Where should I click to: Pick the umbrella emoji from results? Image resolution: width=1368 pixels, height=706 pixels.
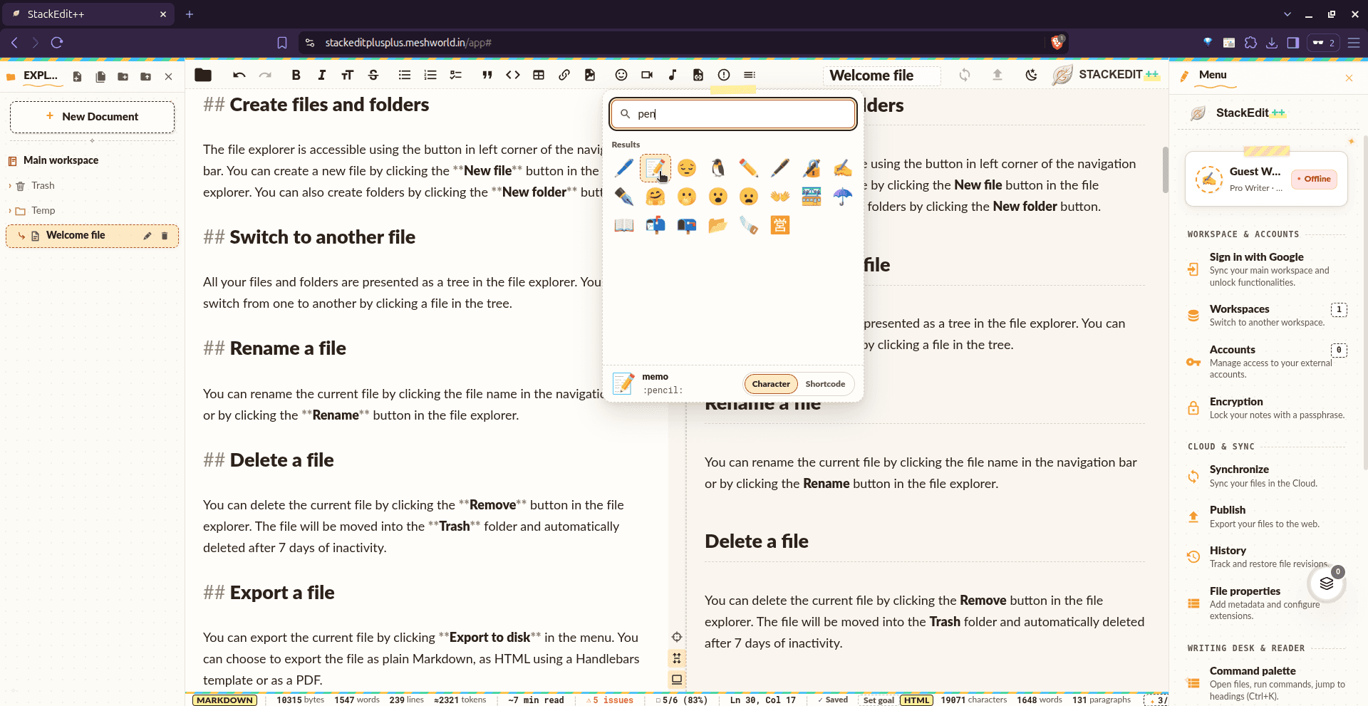tap(842, 197)
